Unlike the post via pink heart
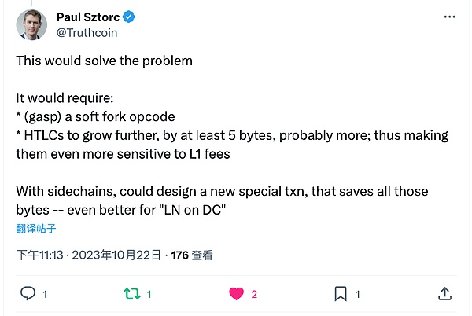Image resolution: width=472 pixels, height=316 pixels. (x=236, y=294)
